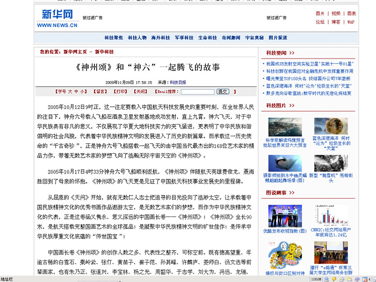The height and width of the screenshot is (282, 376).
Task: Click caption 新型抛雪机亮相街头
Action: pos(331,178)
